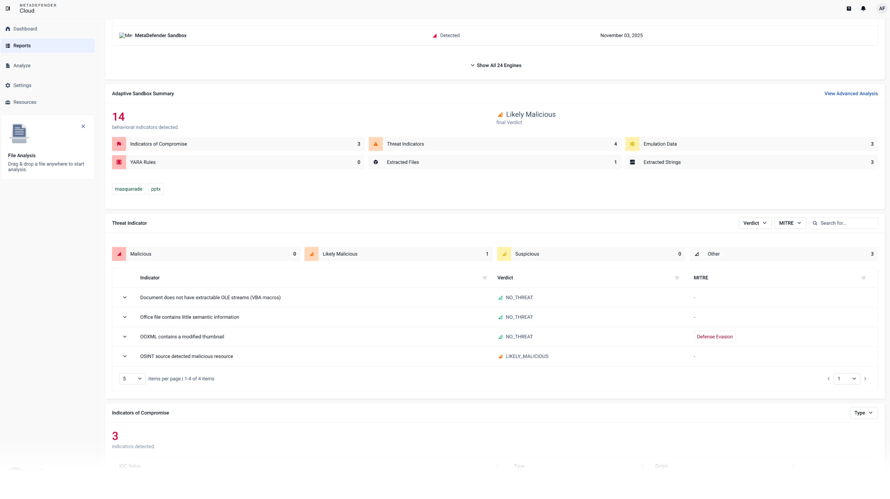Click the Verdict column filter icon

click(x=677, y=278)
